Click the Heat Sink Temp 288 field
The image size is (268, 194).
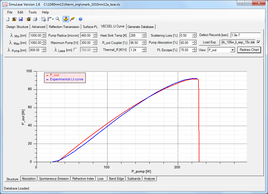pyautogui.click(x=136, y=36)
